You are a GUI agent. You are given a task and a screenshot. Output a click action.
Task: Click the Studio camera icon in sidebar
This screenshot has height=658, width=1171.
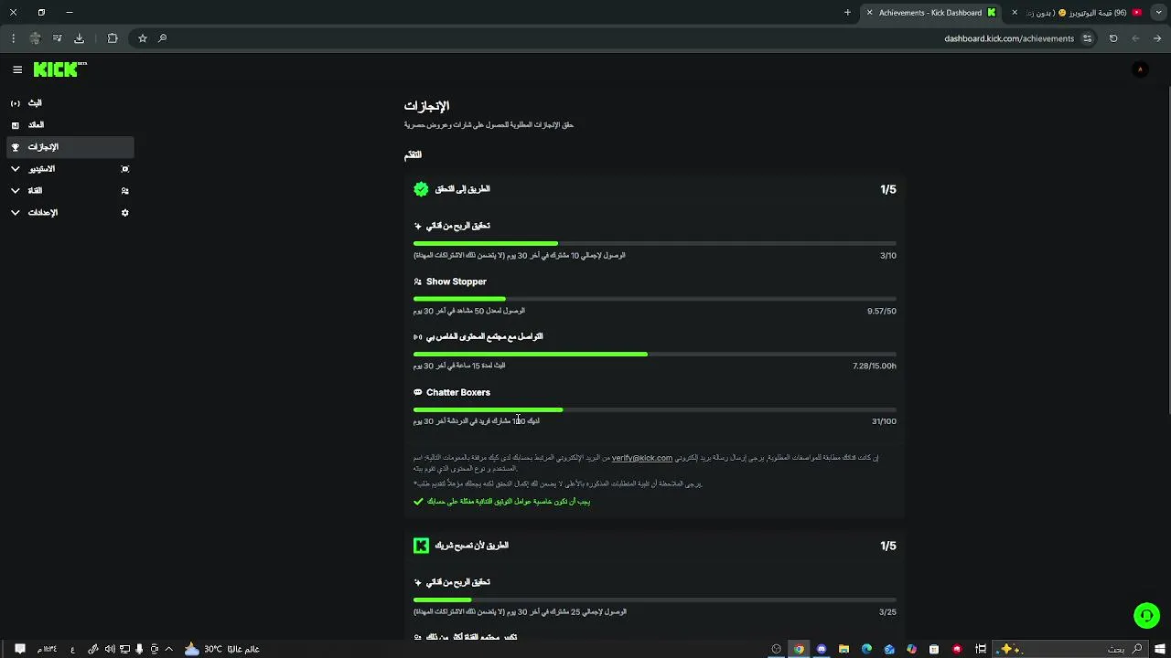coord(125,169)
